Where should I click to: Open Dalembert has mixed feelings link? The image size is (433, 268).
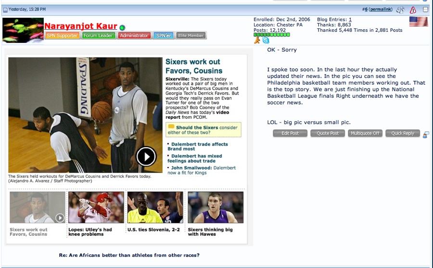point(195,158)
